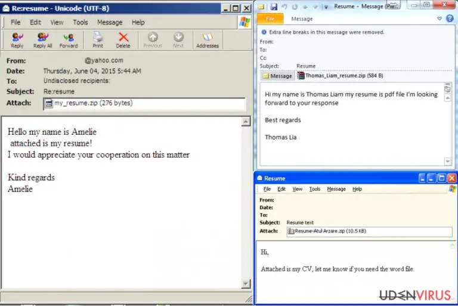The image size is (458, 306).
Task: Close the lower Resume window
Action: click(451, 178)
